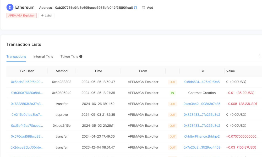Click the IN badge on Contract Creation row
The image size is (262, 157).
172,93
